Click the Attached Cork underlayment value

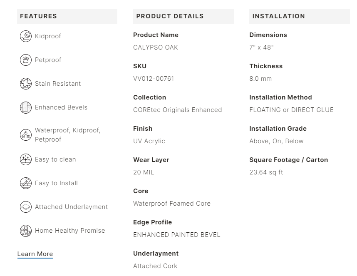pyautogui.click(x=155, y=266)
